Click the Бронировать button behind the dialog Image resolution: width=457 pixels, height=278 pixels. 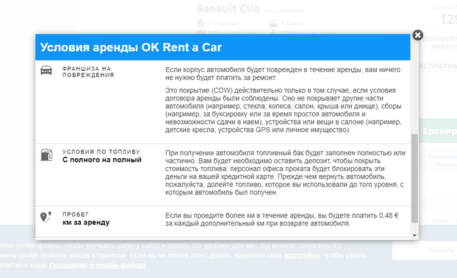click(439, 131)
